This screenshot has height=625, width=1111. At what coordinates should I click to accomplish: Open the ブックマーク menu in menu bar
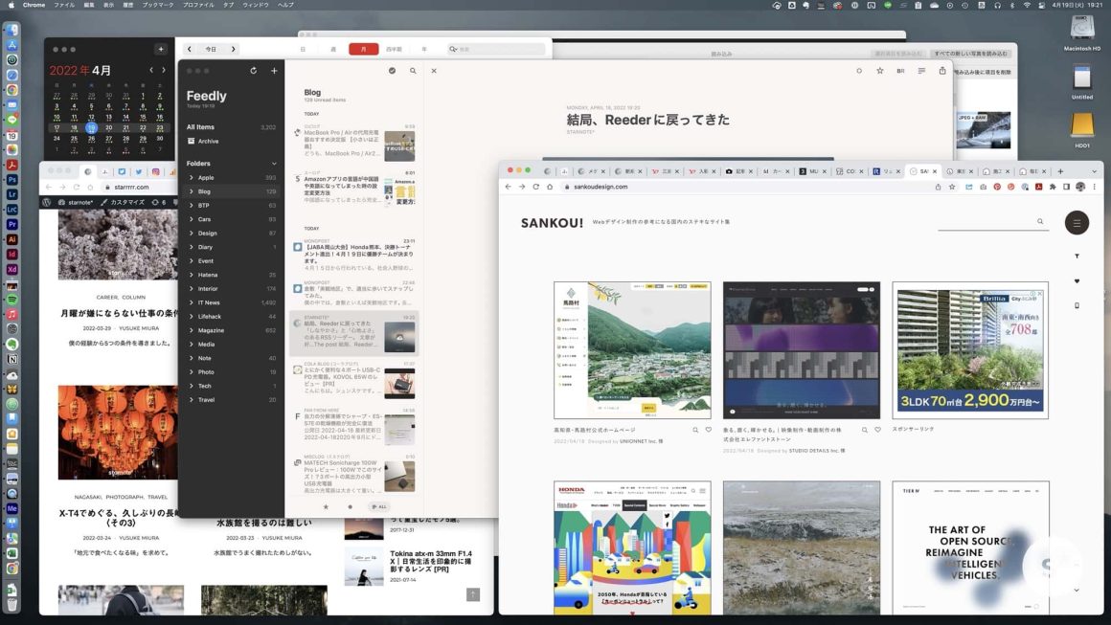[x=158, y=5]
